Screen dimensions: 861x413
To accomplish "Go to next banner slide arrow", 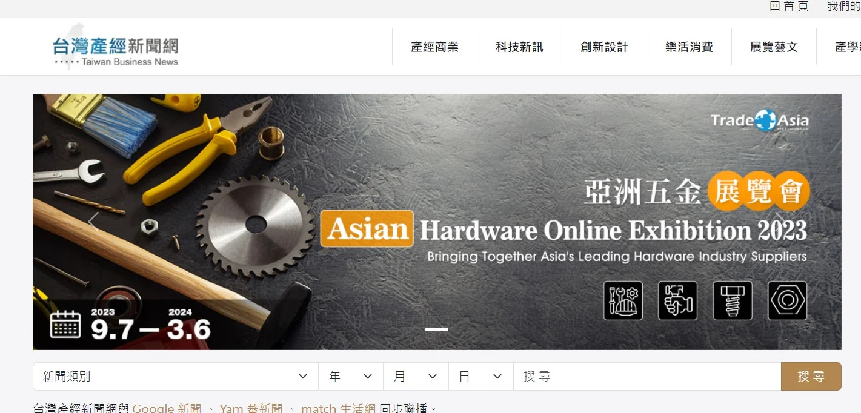I will click(x=781, y=222).
